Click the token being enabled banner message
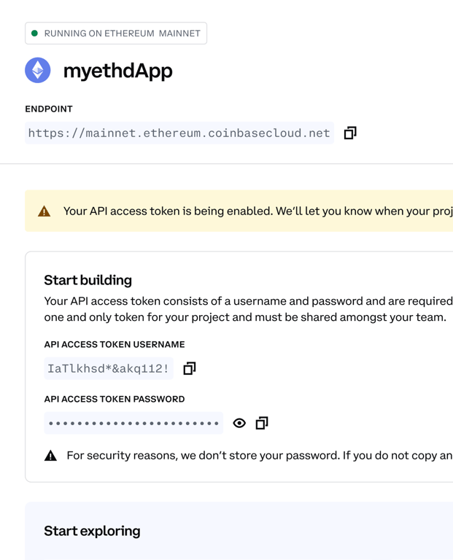This screenshot has height=560, width=453. 255,211
